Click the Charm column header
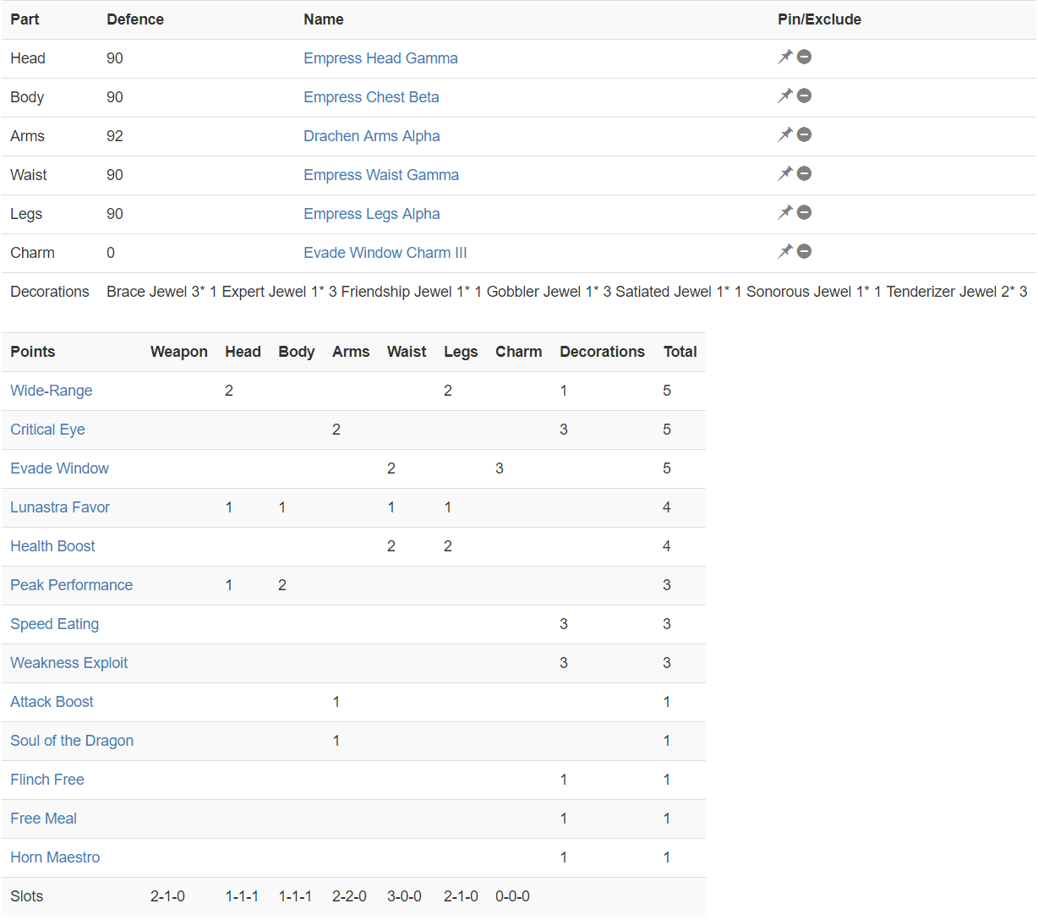The height and width of the screenshot is (920, 1038). coord(519,352)
